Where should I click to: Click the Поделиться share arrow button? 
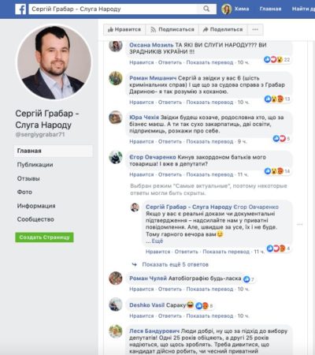pos(223,29)
